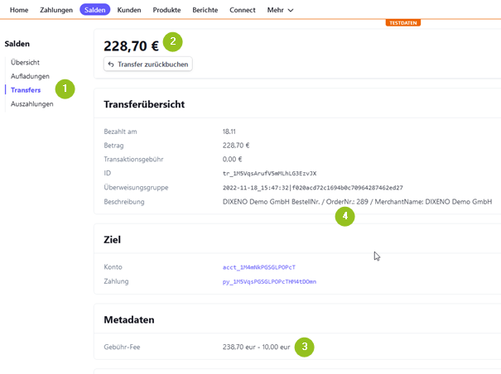The height and width of the screenshot is (374, 501).
Task: Expand the Mehr dropdown menu
Action: coord(280,10)
